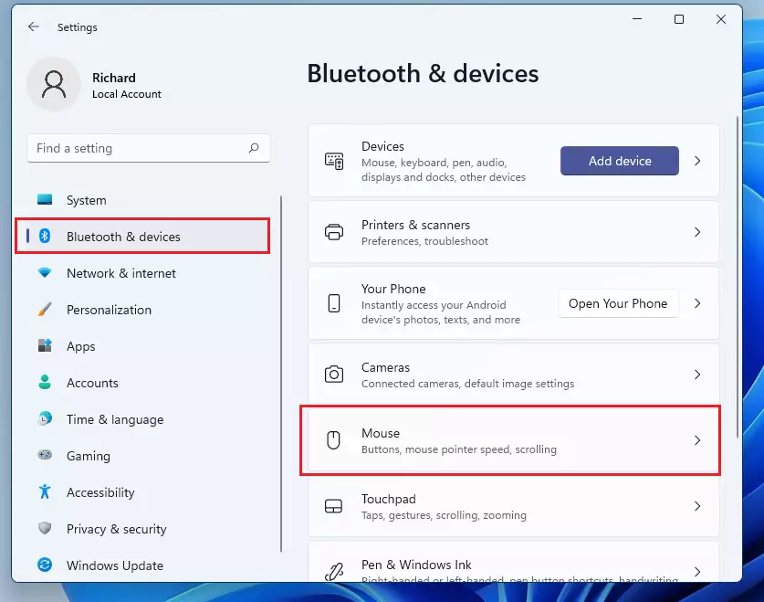Click the back arrow icon
Viewport: 764px width, 602px height.
point(33,26)
